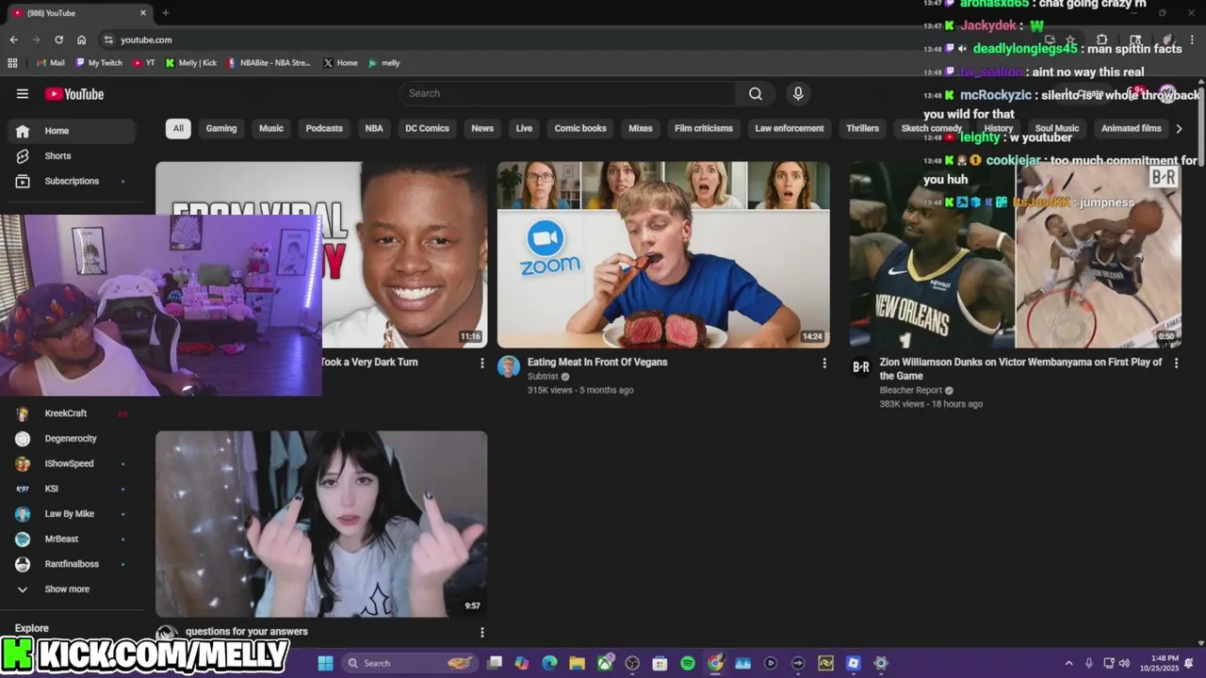Reload the page with the refresh icon
This screenshot has width=1206, height=678.
(58, 40)
